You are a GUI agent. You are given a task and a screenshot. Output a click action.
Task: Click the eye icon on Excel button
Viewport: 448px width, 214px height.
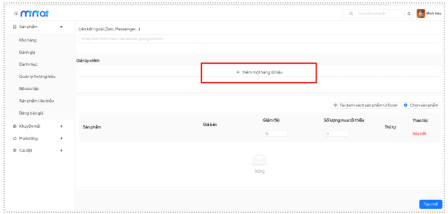(336, 105)
